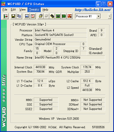
Task: Click the 5F003536 code at bottom
Action: (98, 127)
